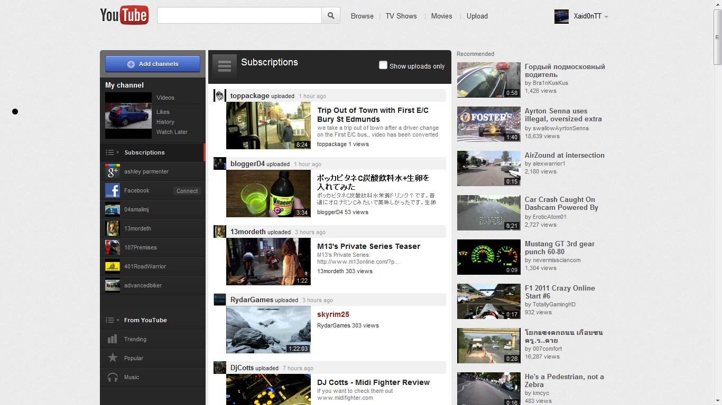
Task: Open Гордый подмосковный водитель video title
Action: (x=565, y=71)
